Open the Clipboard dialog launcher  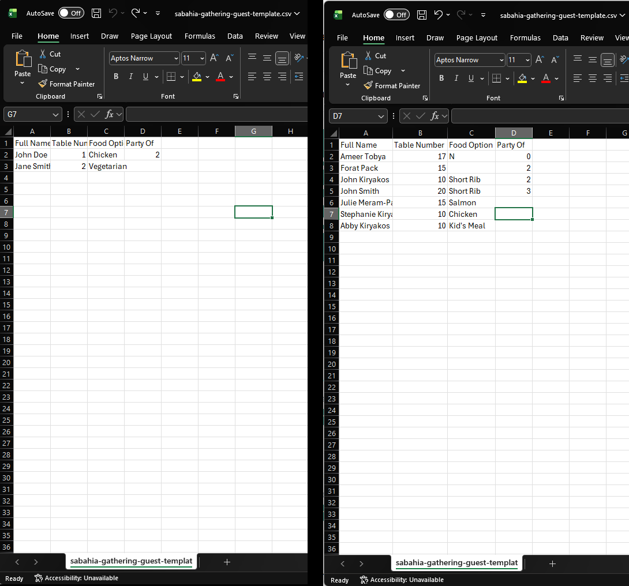[99, 96]
